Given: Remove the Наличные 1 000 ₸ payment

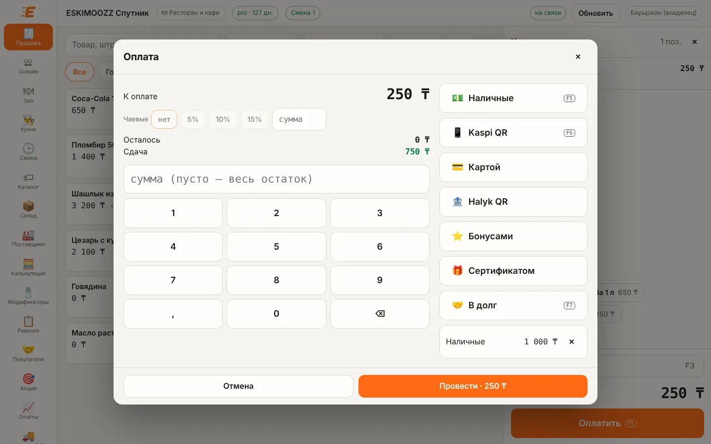Looking at the screenshot, I should coord(571,342).
